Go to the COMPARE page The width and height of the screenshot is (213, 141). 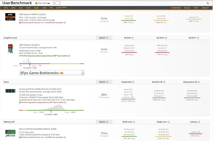point(175,8)
